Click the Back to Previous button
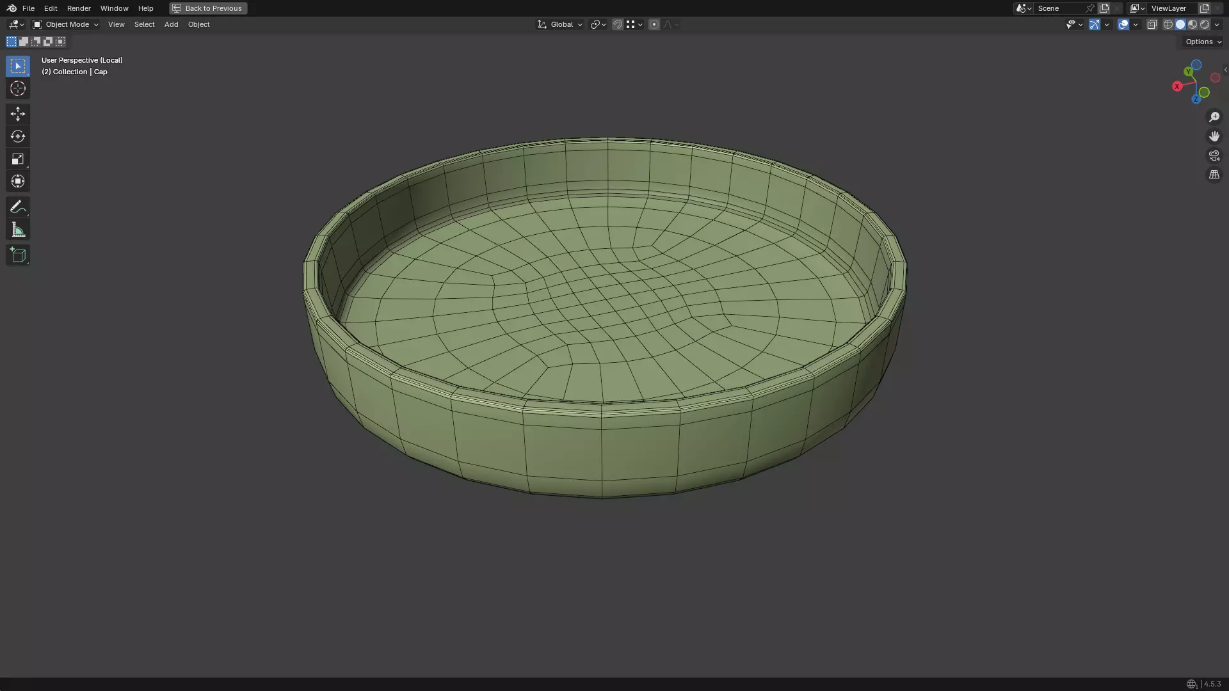Screen dimensions: 1229x691 208,8
